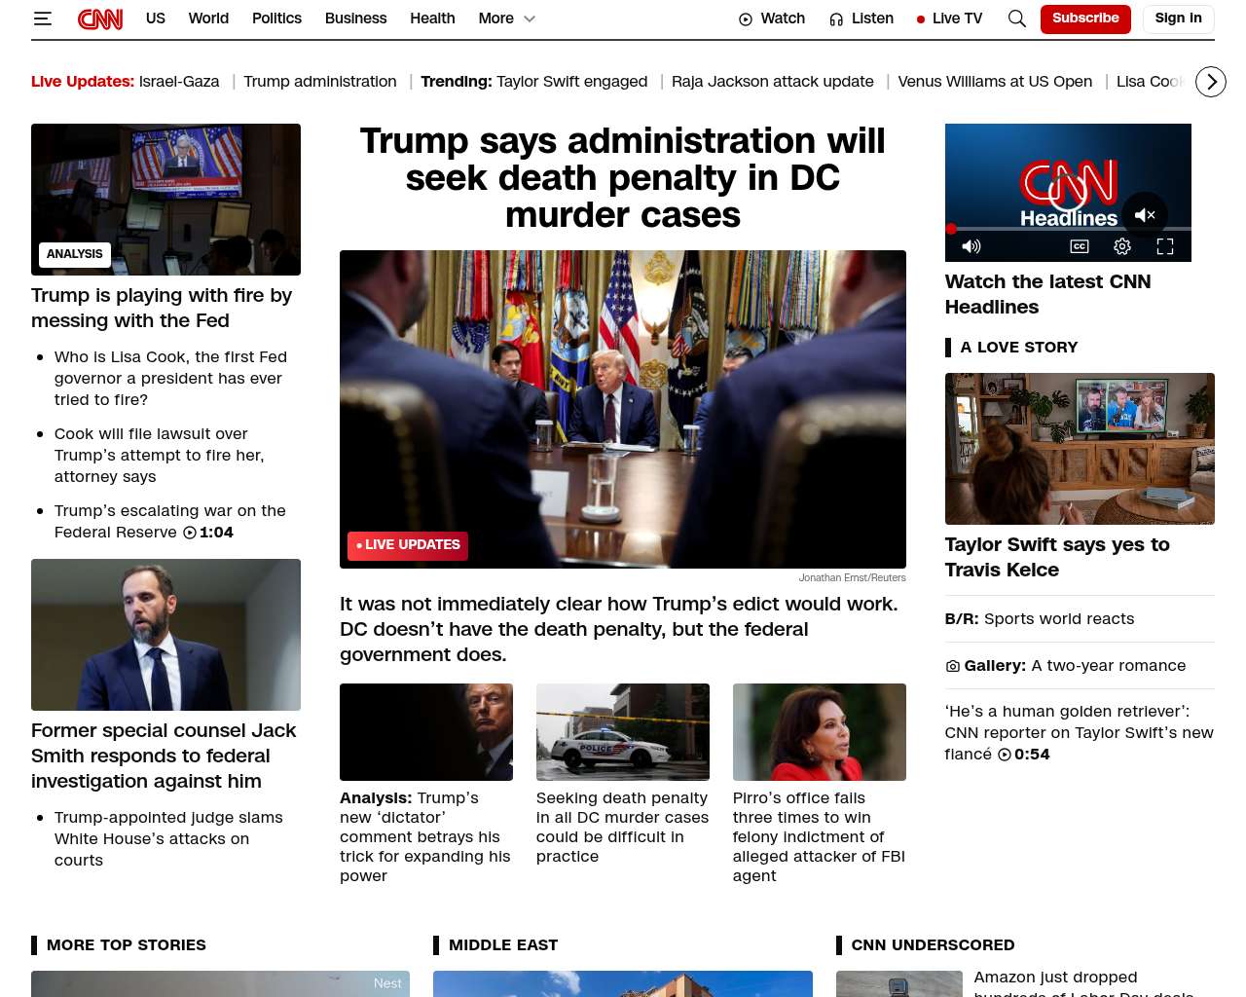Viewport: 1246px width, 997px height.
Task: Open 'Pirro's office fails three times' link
Action: [819, 837]
